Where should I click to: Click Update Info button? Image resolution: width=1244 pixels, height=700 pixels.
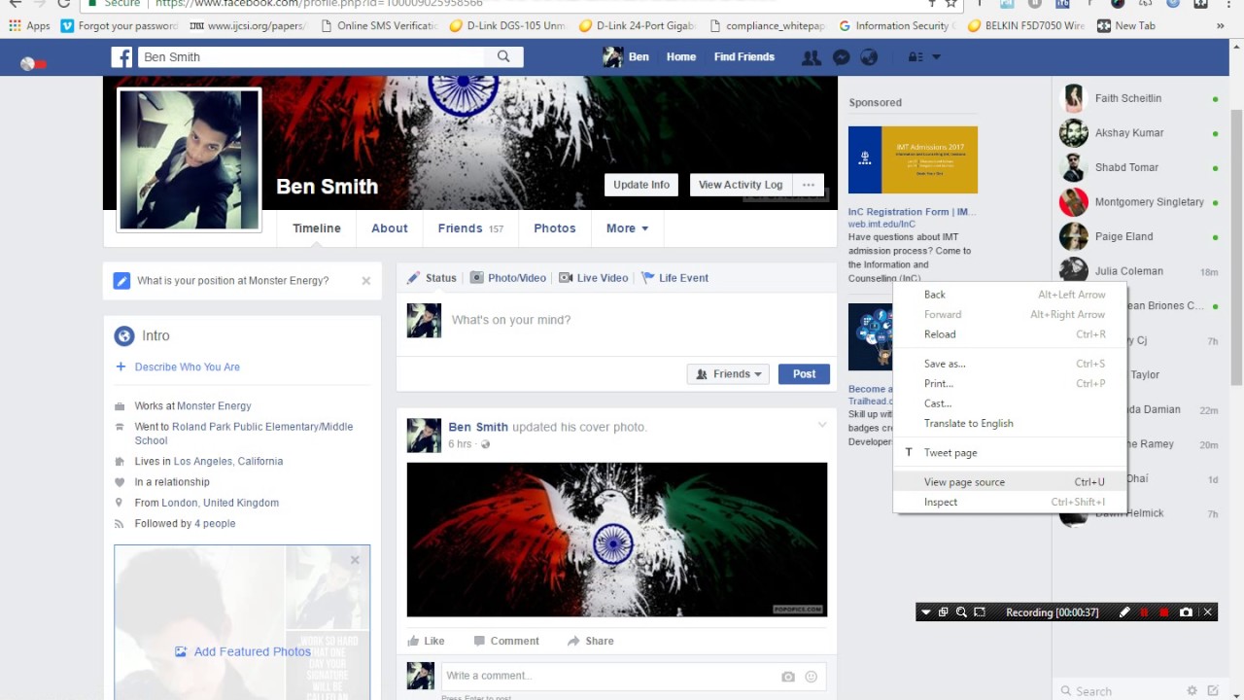[x=641, y=185]
